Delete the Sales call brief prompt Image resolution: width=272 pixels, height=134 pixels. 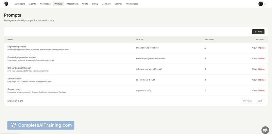click(x=261, y=80)
